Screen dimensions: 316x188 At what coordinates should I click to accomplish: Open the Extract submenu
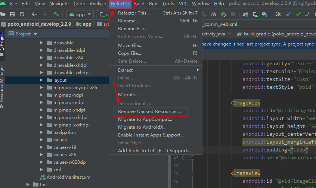[156, 70]
